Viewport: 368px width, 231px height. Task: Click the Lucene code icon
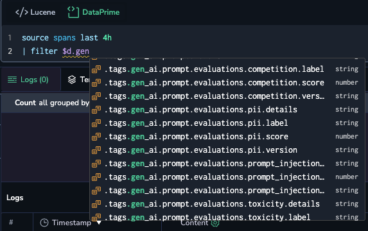22,12
